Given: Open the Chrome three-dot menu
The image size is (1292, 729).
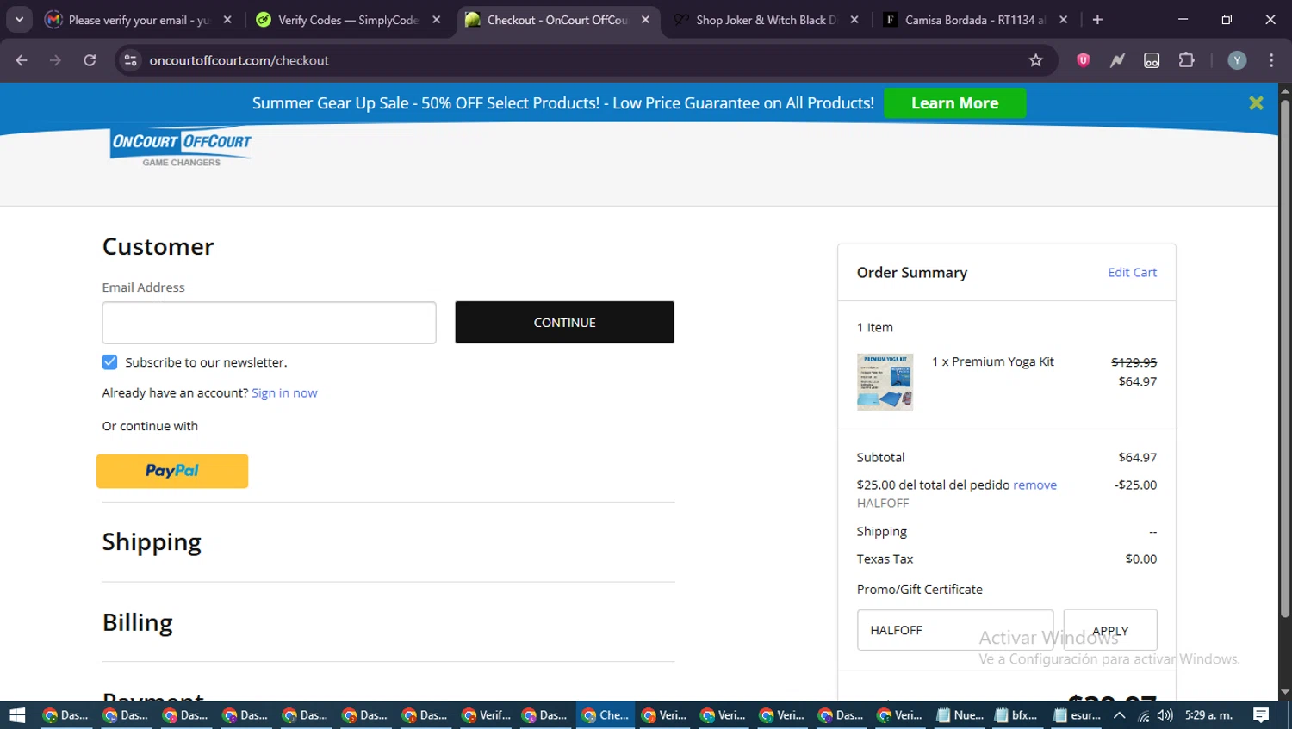Looking at the screenshot, I should click(x=1271, y=60).
